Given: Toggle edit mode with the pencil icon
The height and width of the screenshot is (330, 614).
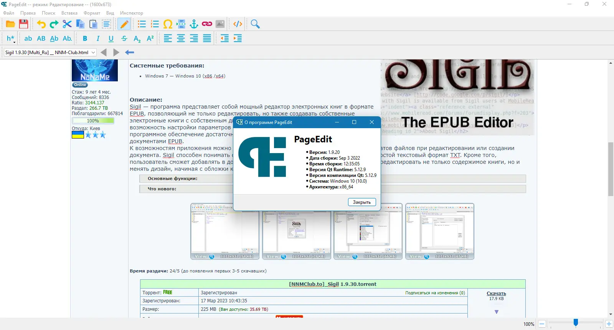Looking at the screenshot, I should tap(124, 24).
